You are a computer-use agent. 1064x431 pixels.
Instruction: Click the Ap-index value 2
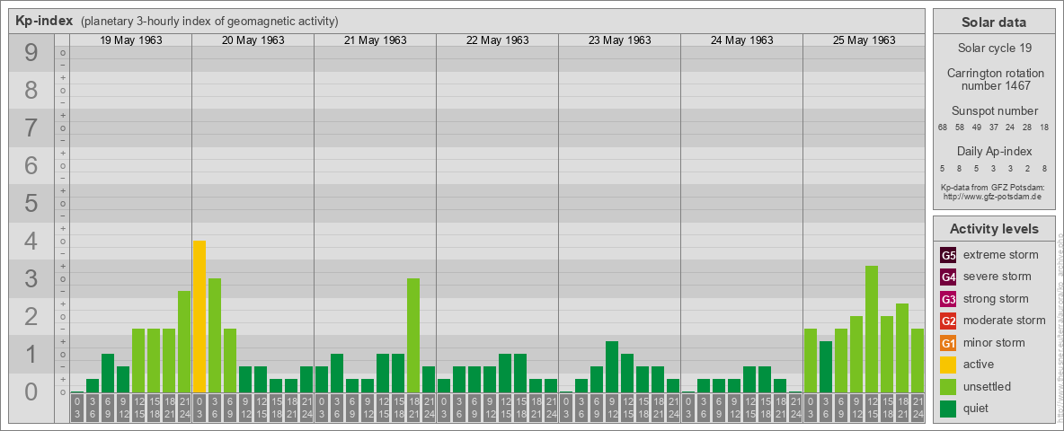(x=1027, y=168)
